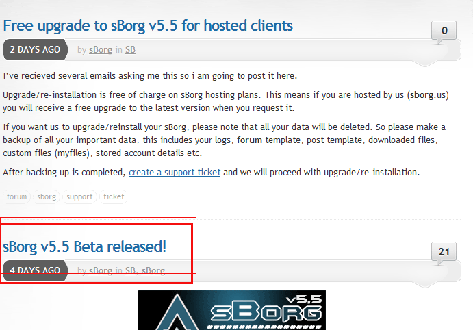This screenshot has width=473, height=330.
Task: Select the "sborg" tag pill
Action: pos(47,197)
